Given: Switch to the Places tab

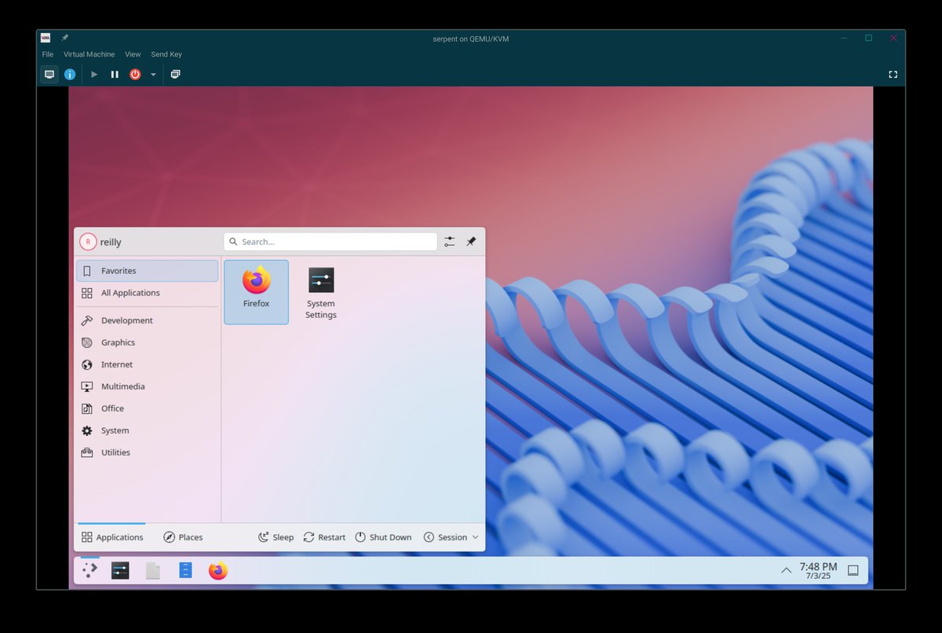Looking at the screenshot, I should click(183, 537).
